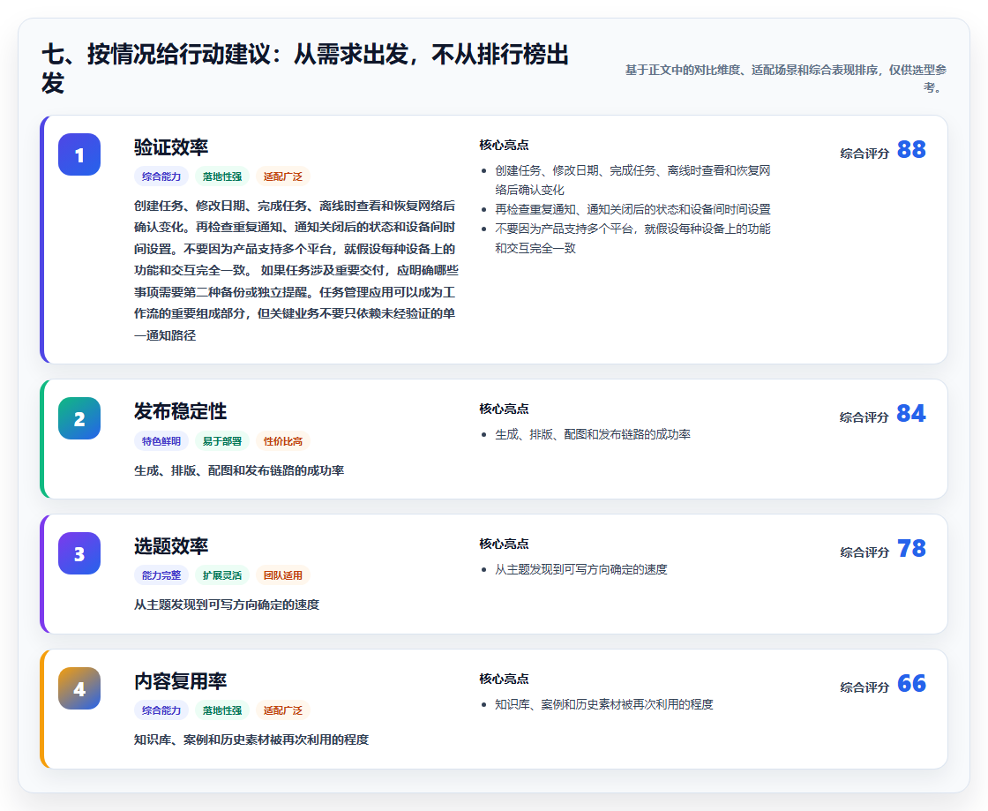
Task: Click bullet 创建任务、修改日期、完成任务
Action: tap(632, 180)
